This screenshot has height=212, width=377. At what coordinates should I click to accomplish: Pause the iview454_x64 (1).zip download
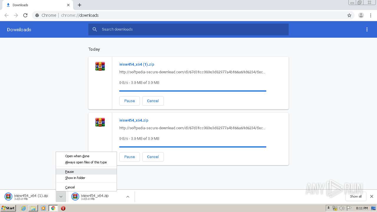[x=130, y=101]
